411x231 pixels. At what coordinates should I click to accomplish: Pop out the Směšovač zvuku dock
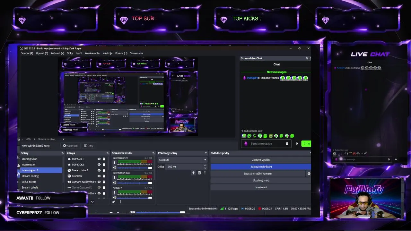(153, 153)
